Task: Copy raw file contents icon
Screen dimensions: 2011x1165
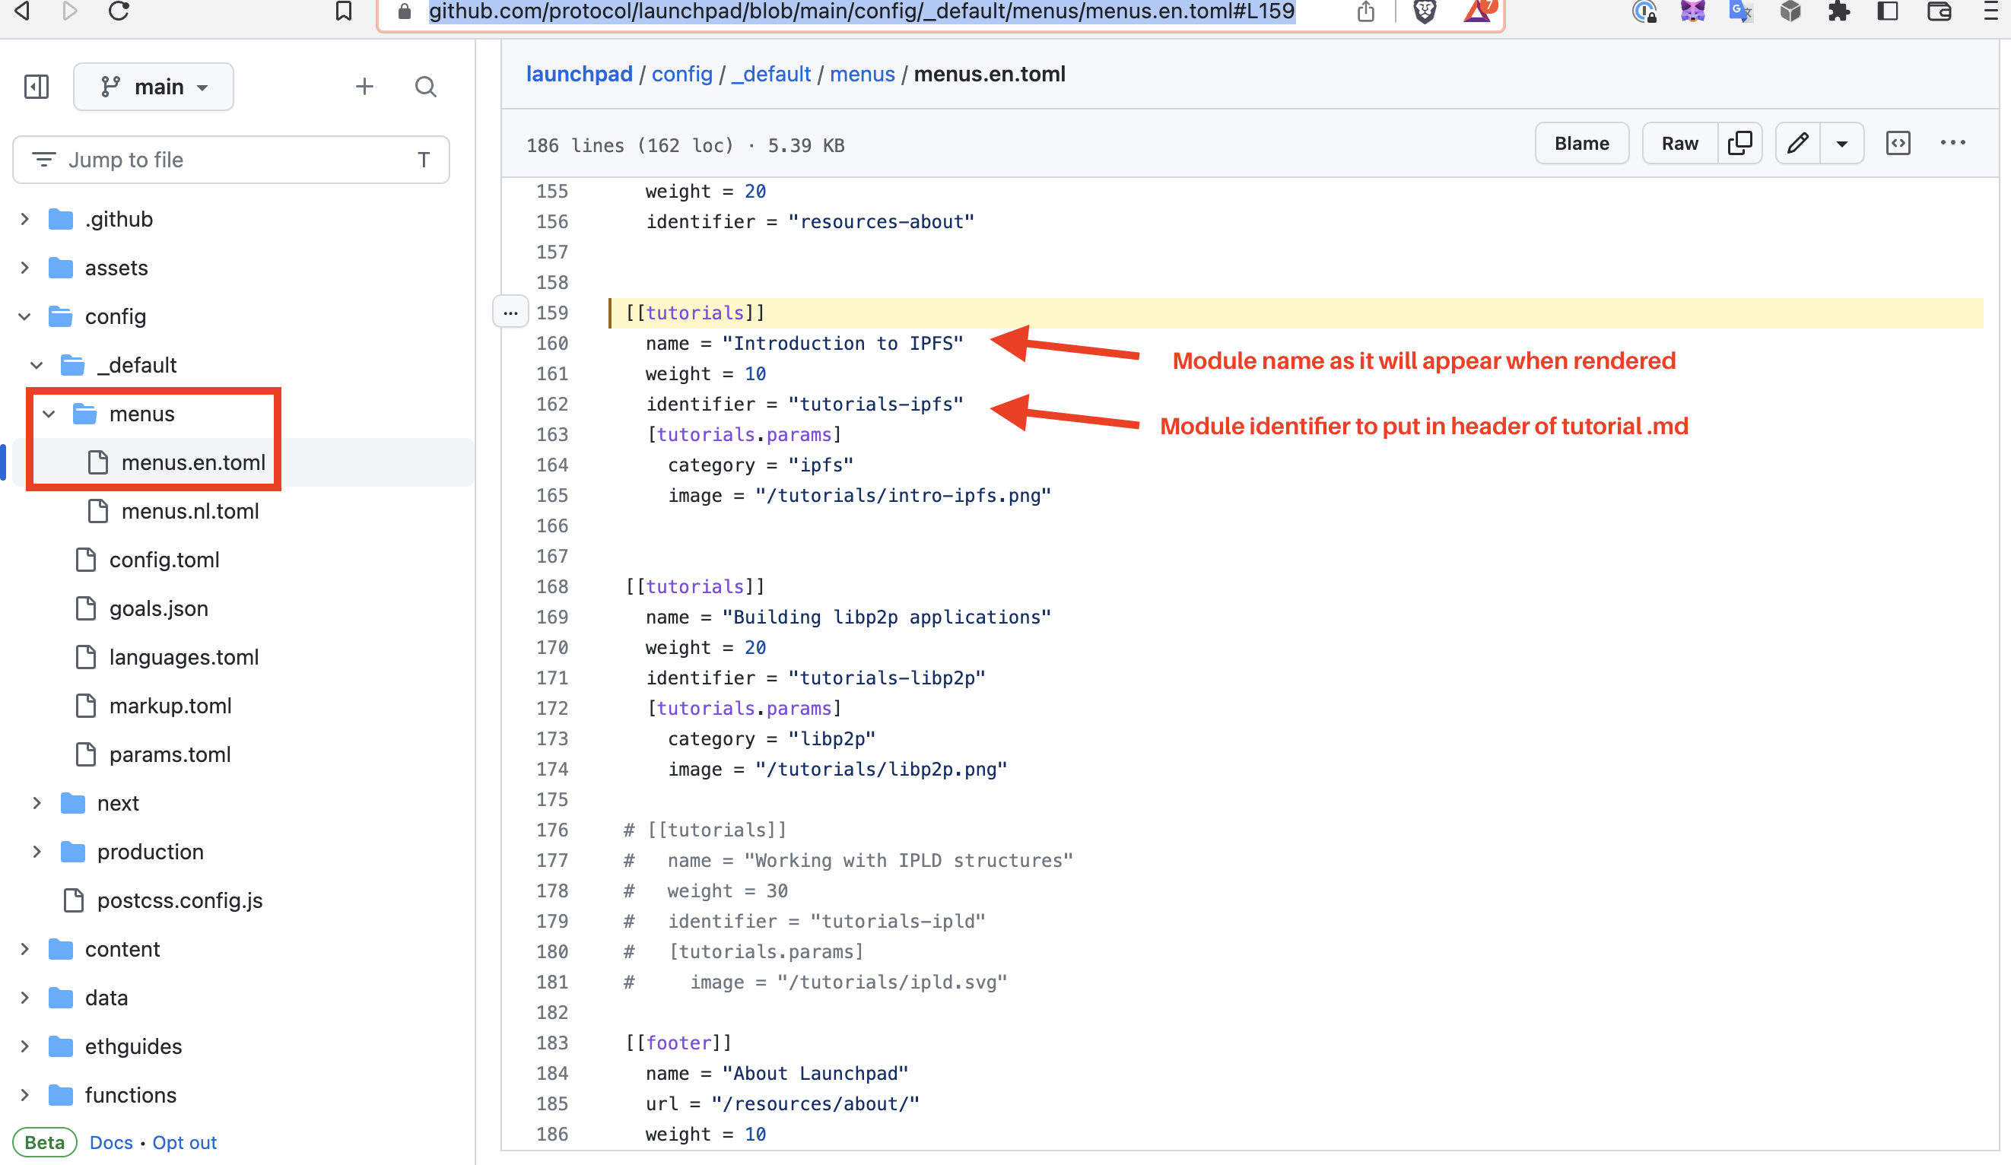Action: point(1739,144)
